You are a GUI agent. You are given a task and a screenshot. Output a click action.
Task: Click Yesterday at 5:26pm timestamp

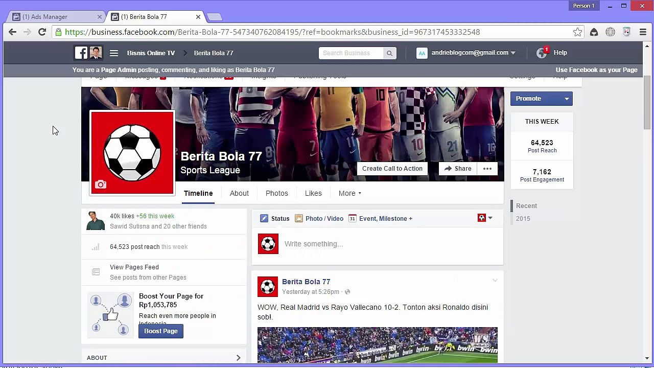click(311, 292)
